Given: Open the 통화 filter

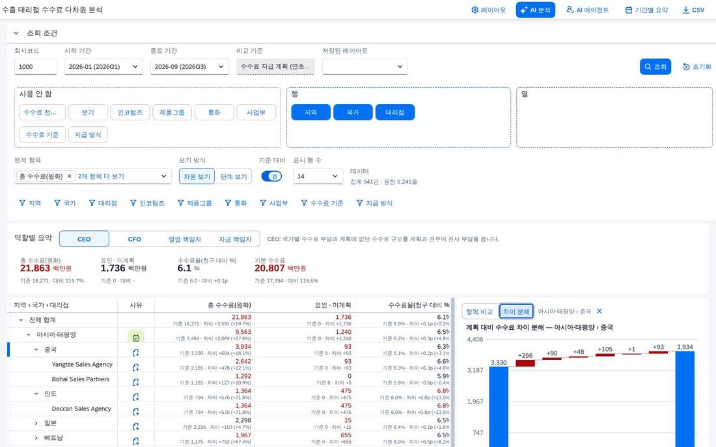Looking at the screenshot, I should point(236,203).
